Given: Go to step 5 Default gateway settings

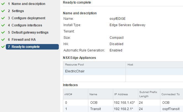Looking at the screenshot, I should (x=28, y=32).
